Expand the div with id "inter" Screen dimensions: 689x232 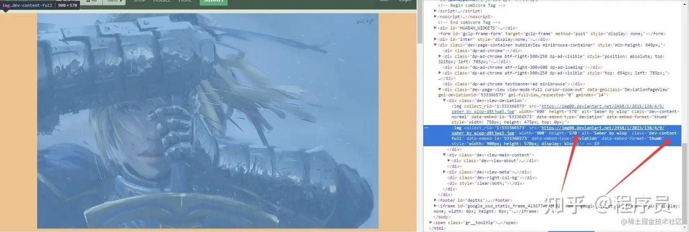pyautogui.click(x=436, y=39)
